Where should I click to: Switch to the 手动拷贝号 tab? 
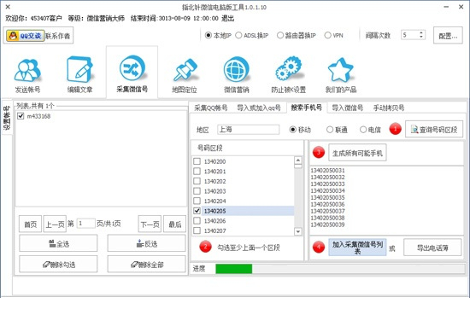point(389,108)
